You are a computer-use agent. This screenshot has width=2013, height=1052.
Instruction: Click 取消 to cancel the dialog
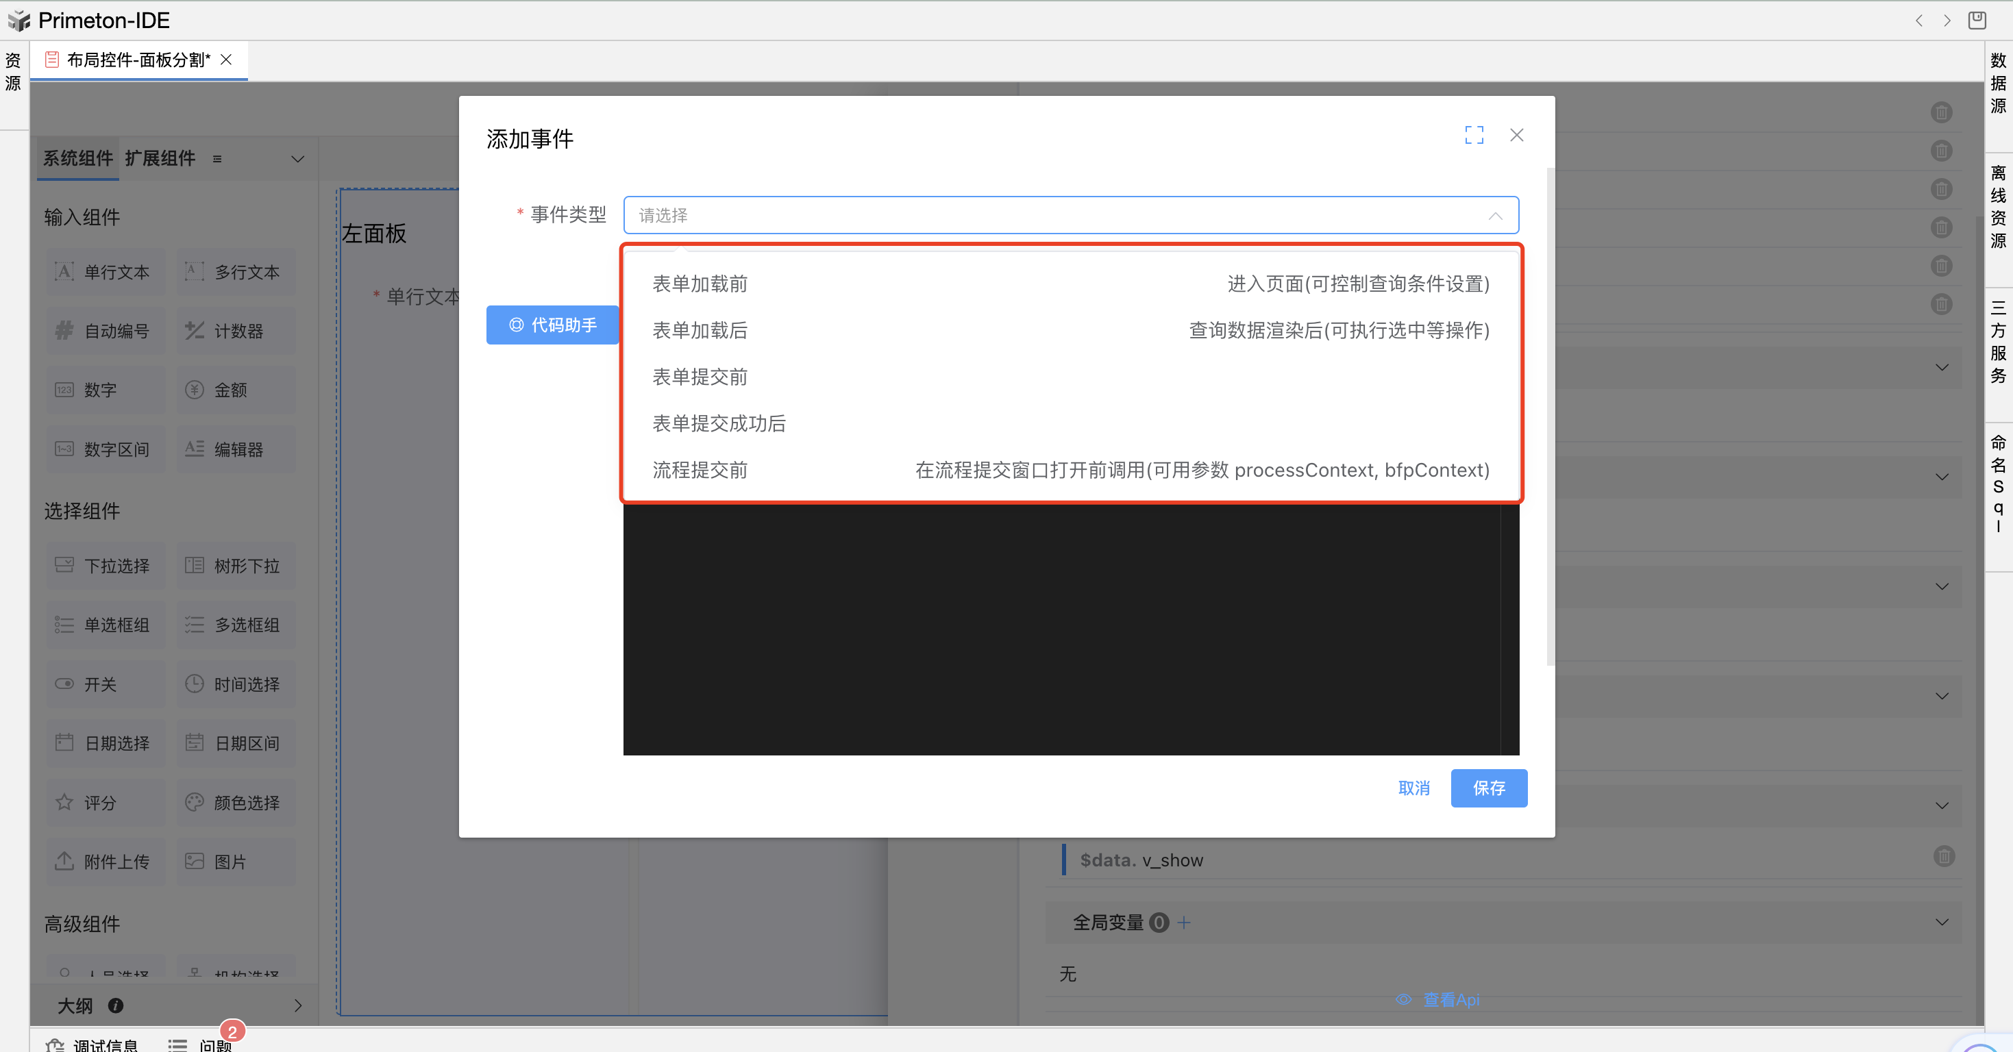coord(1413,788)
